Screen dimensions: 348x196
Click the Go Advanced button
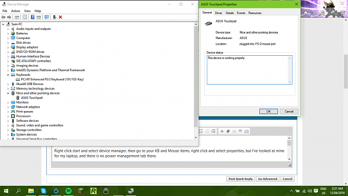pyautogui.click(x=268, y=179)
